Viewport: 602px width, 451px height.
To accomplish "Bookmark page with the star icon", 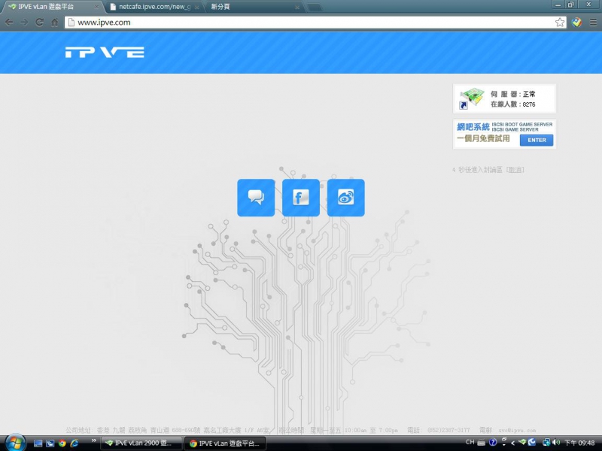I will click(x=560, y=23).
